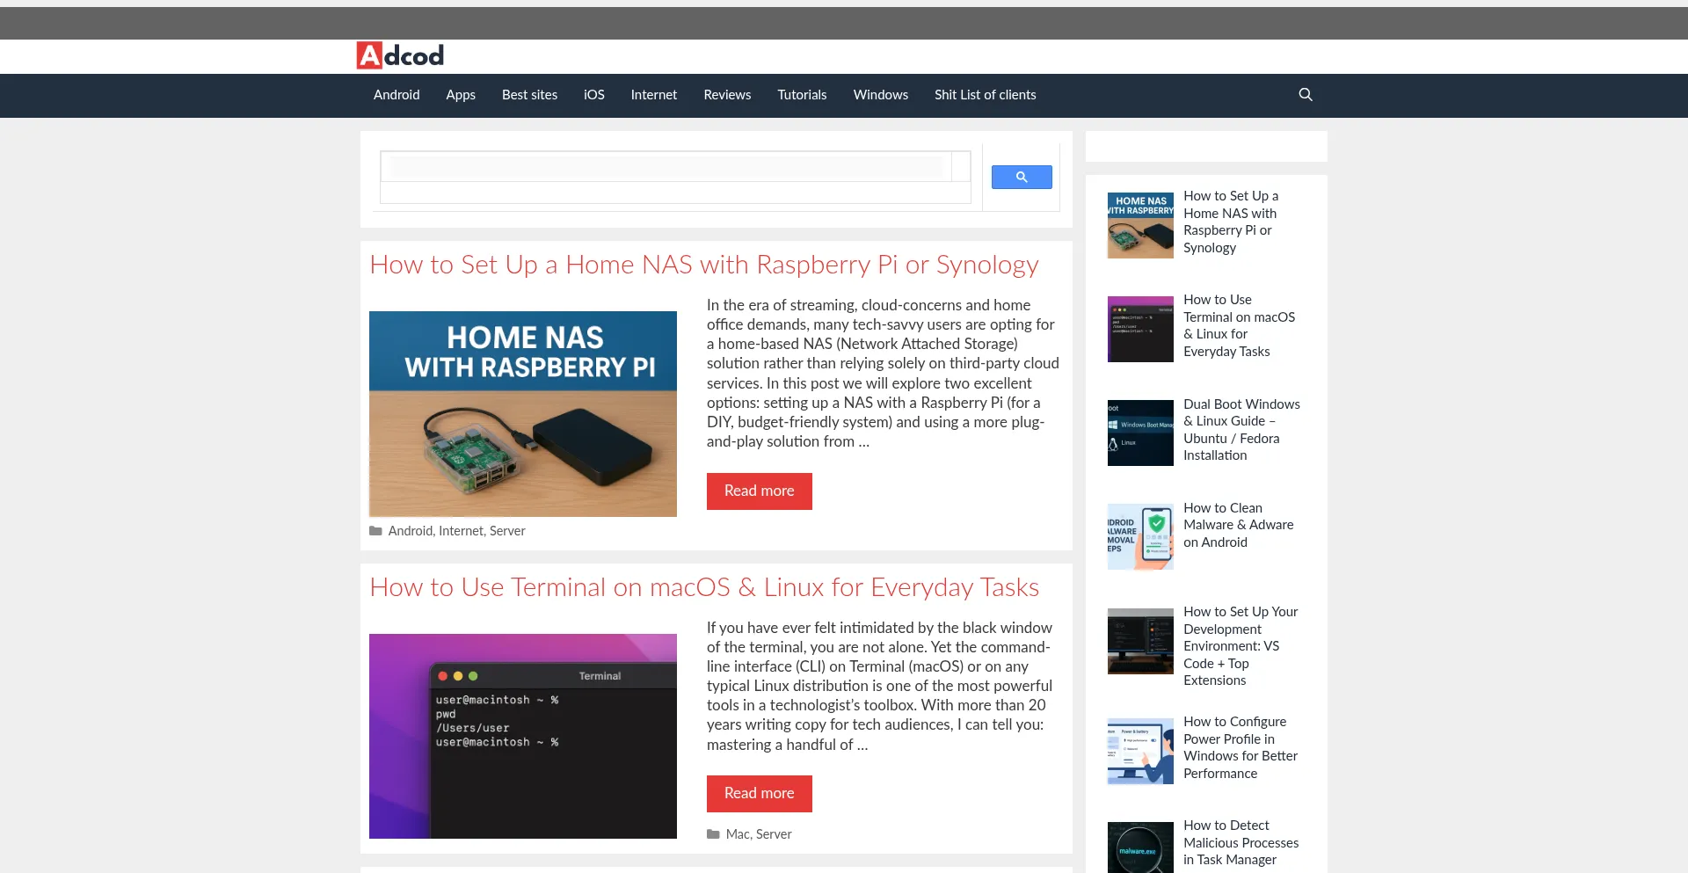
Task: Click the Server category under NAS post
Action: click(x=507, y=531)
